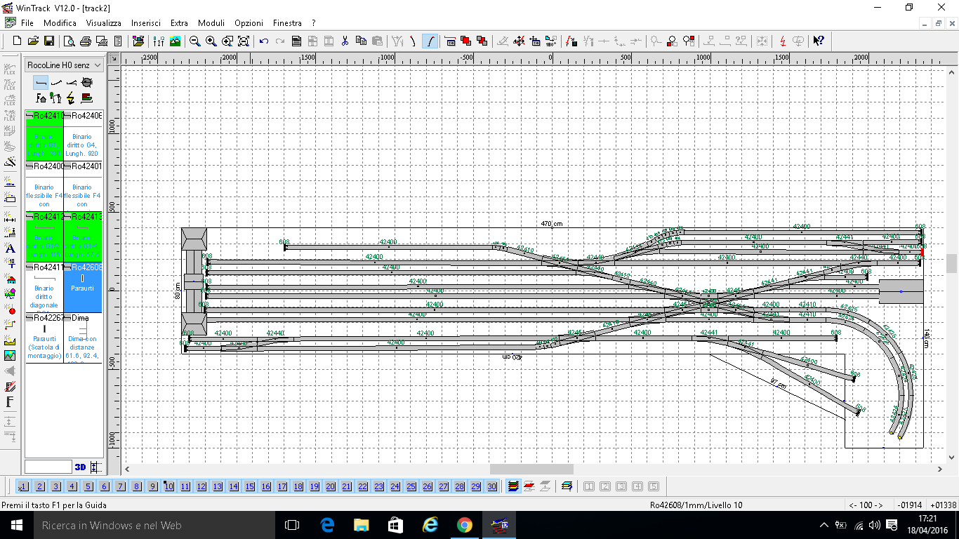Select the Ro42411 diagonal track piece
This screenshot has width=959, height=539.
(x=44, y=288)
